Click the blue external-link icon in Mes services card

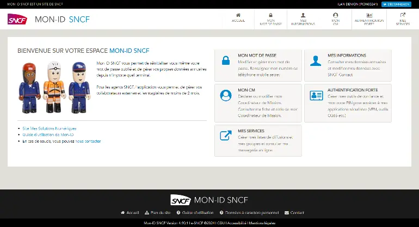pos(226,136)
